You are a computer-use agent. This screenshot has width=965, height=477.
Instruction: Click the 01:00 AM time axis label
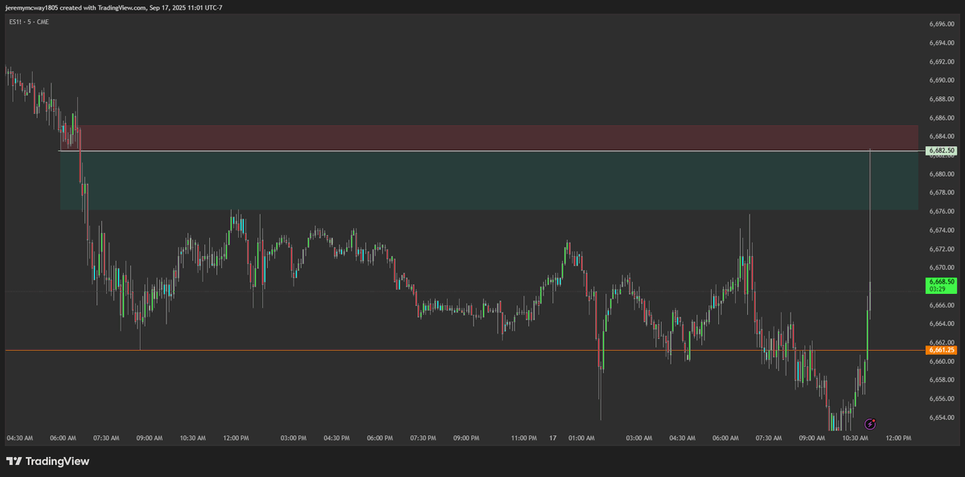pyautogui.click(x=581, y=438)
